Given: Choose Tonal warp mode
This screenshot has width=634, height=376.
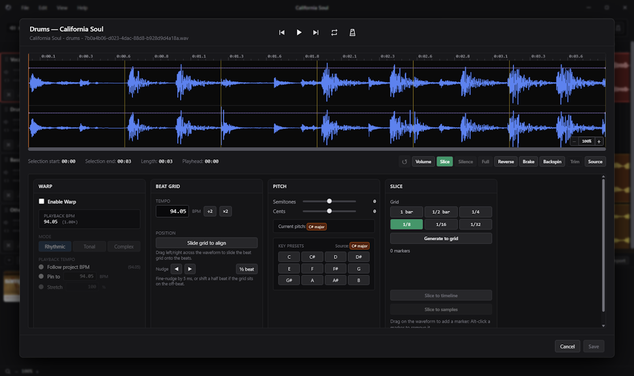Looking at the screenshot, I should tap(89, 247).
